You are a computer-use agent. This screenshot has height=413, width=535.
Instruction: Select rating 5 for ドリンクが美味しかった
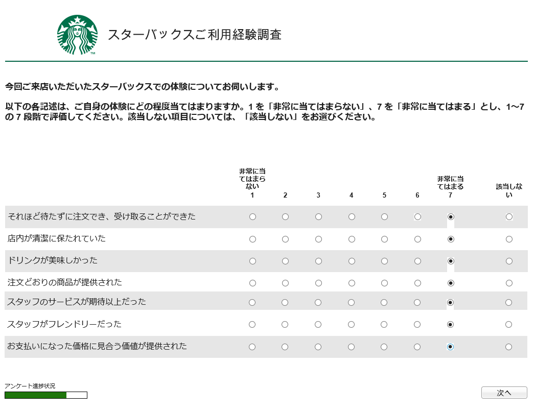[385, 261]
